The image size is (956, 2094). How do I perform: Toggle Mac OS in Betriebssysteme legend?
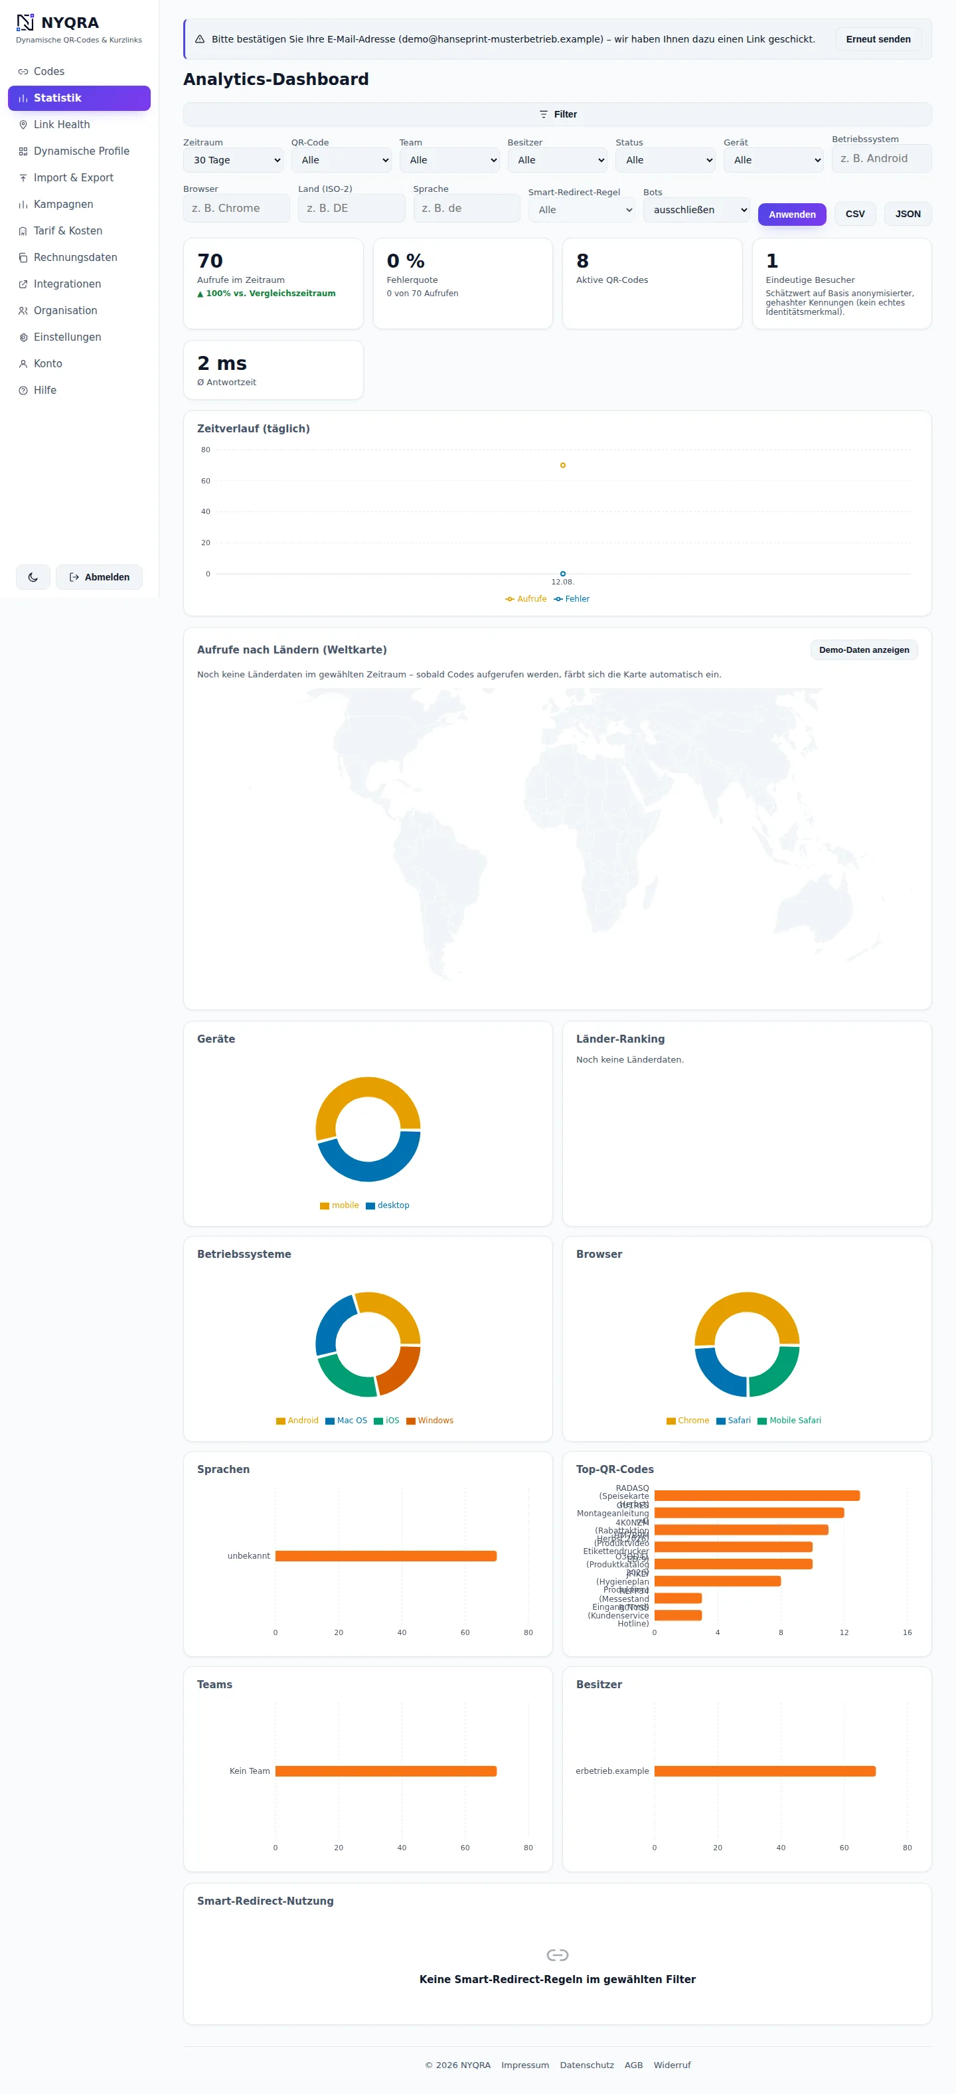pyautogui.click(x=347, y=1421)
